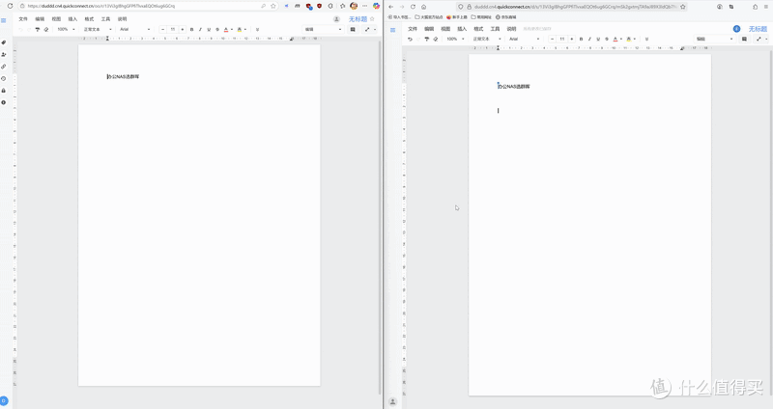The width and height of the screenshot is (773, 409).
Task: Reload the page in the left browser
Action: point(10,6)
